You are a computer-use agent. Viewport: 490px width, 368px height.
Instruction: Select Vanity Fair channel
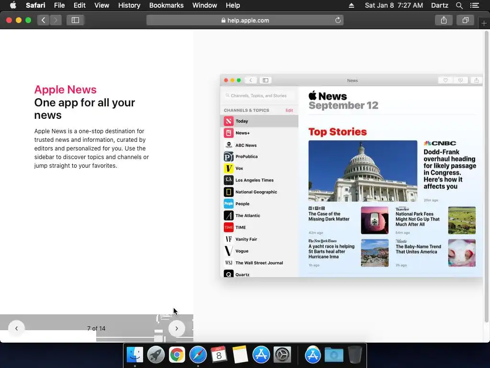click(x=259, y=239)
